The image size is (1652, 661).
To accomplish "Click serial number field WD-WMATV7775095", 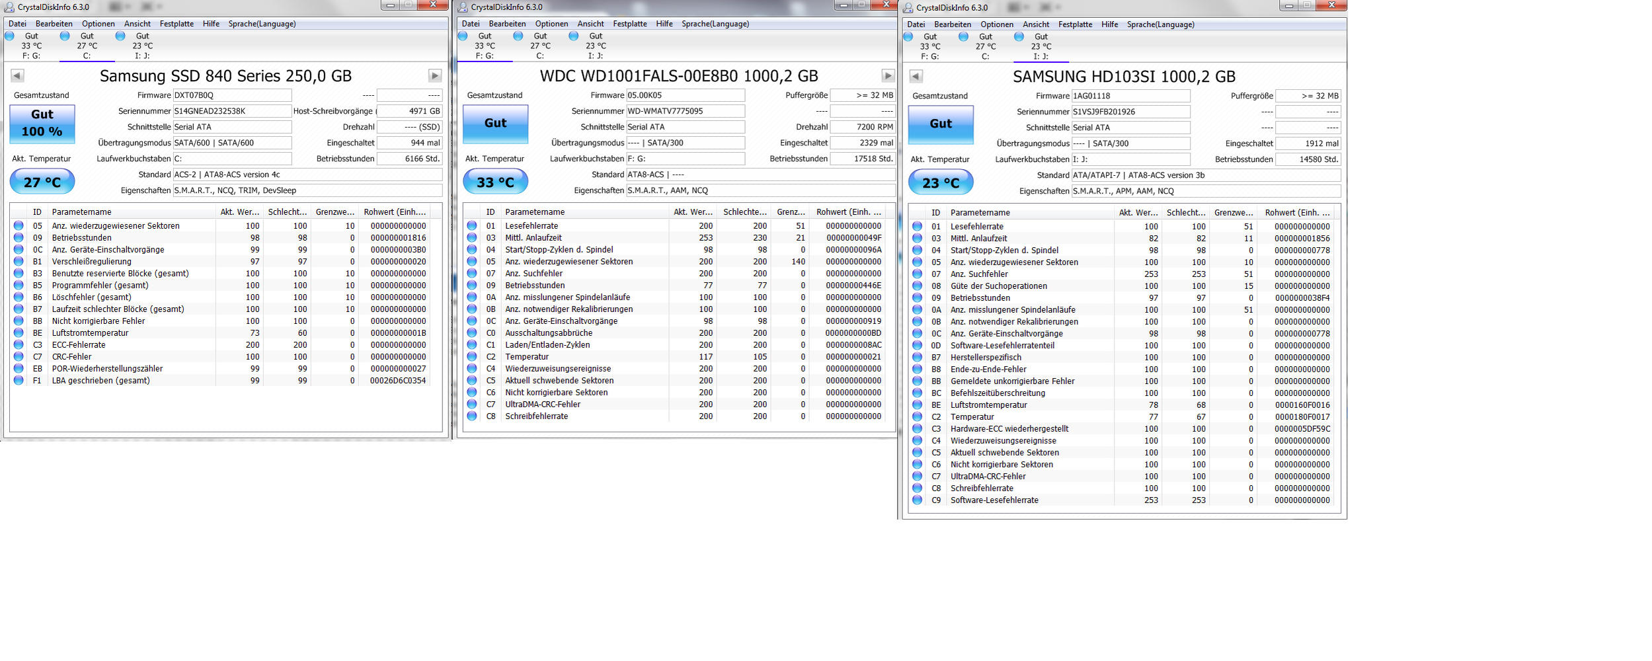I will (x=686, y=111).
